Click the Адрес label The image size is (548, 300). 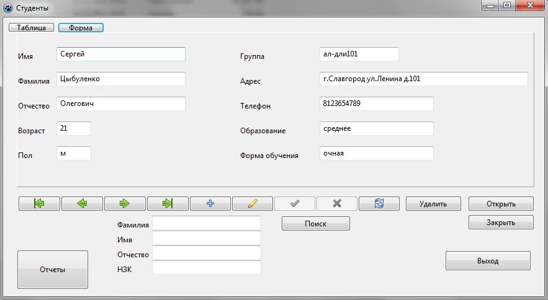point(250,81)
